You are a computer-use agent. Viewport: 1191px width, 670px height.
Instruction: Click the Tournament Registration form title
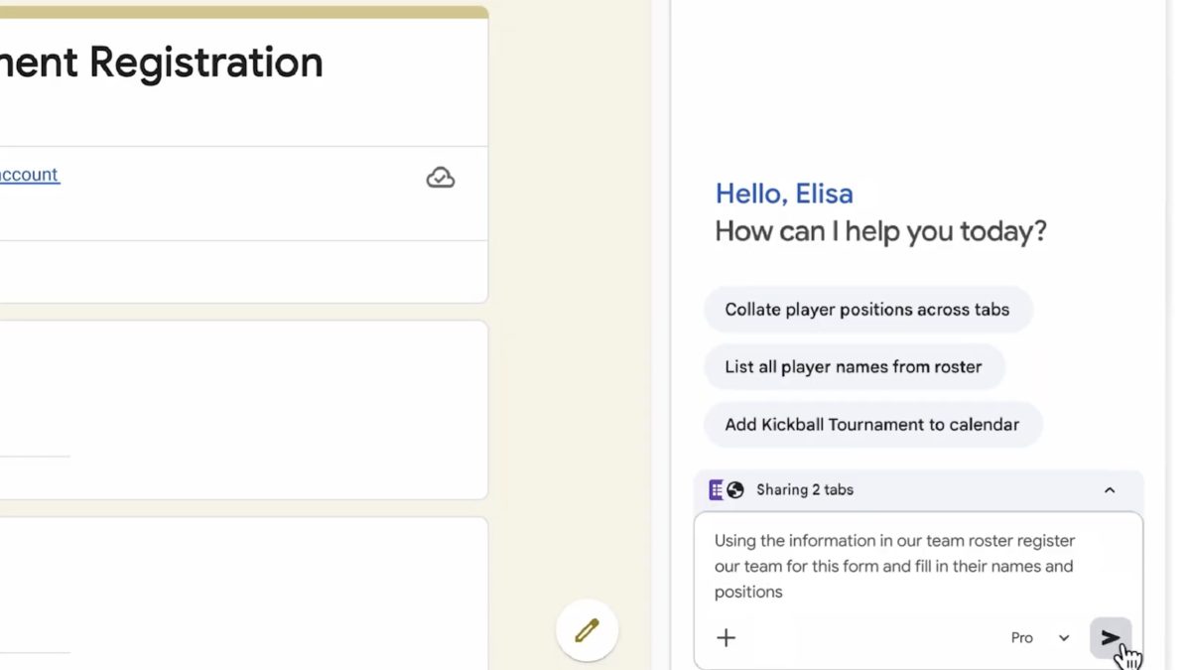pyautogui.click(x=162, y=63)
